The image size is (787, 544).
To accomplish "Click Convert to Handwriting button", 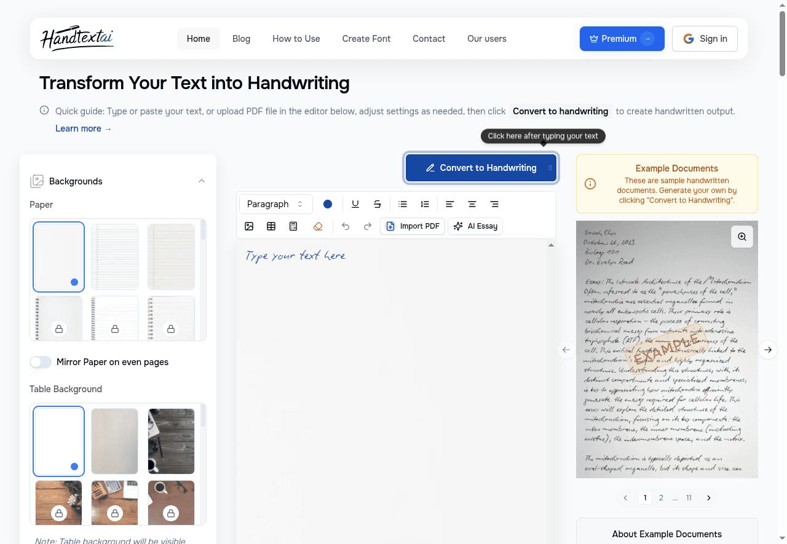I will pyautogui.click(x=481, y=168).
